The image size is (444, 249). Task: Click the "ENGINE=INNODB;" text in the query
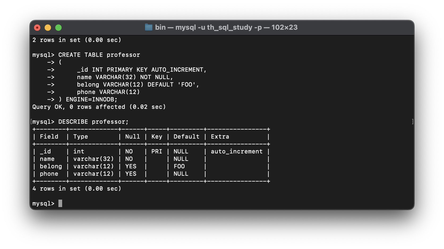click(x=92, y=100)
